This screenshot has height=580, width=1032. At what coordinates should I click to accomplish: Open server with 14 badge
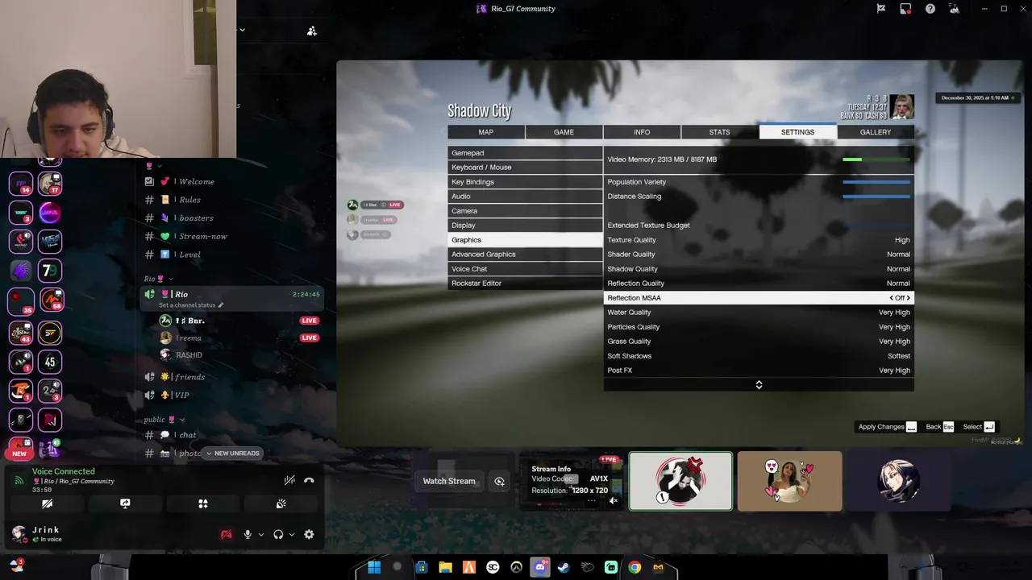[x=21, y=184]
